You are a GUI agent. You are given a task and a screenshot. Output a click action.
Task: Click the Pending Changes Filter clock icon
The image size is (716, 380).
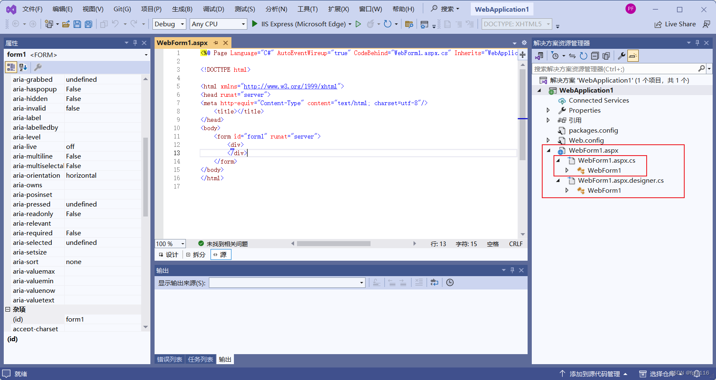pos(555,56)
